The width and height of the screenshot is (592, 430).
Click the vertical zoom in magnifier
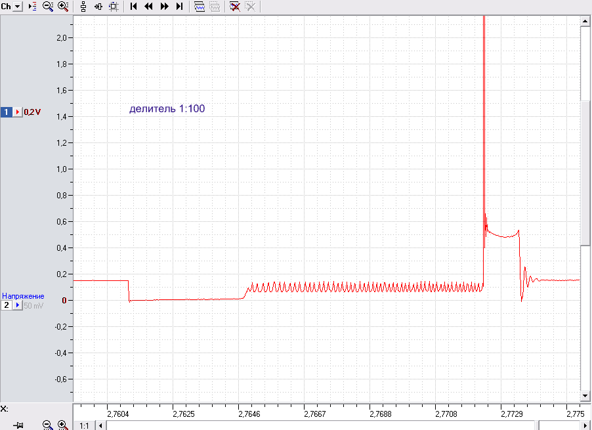pos(63,7)
